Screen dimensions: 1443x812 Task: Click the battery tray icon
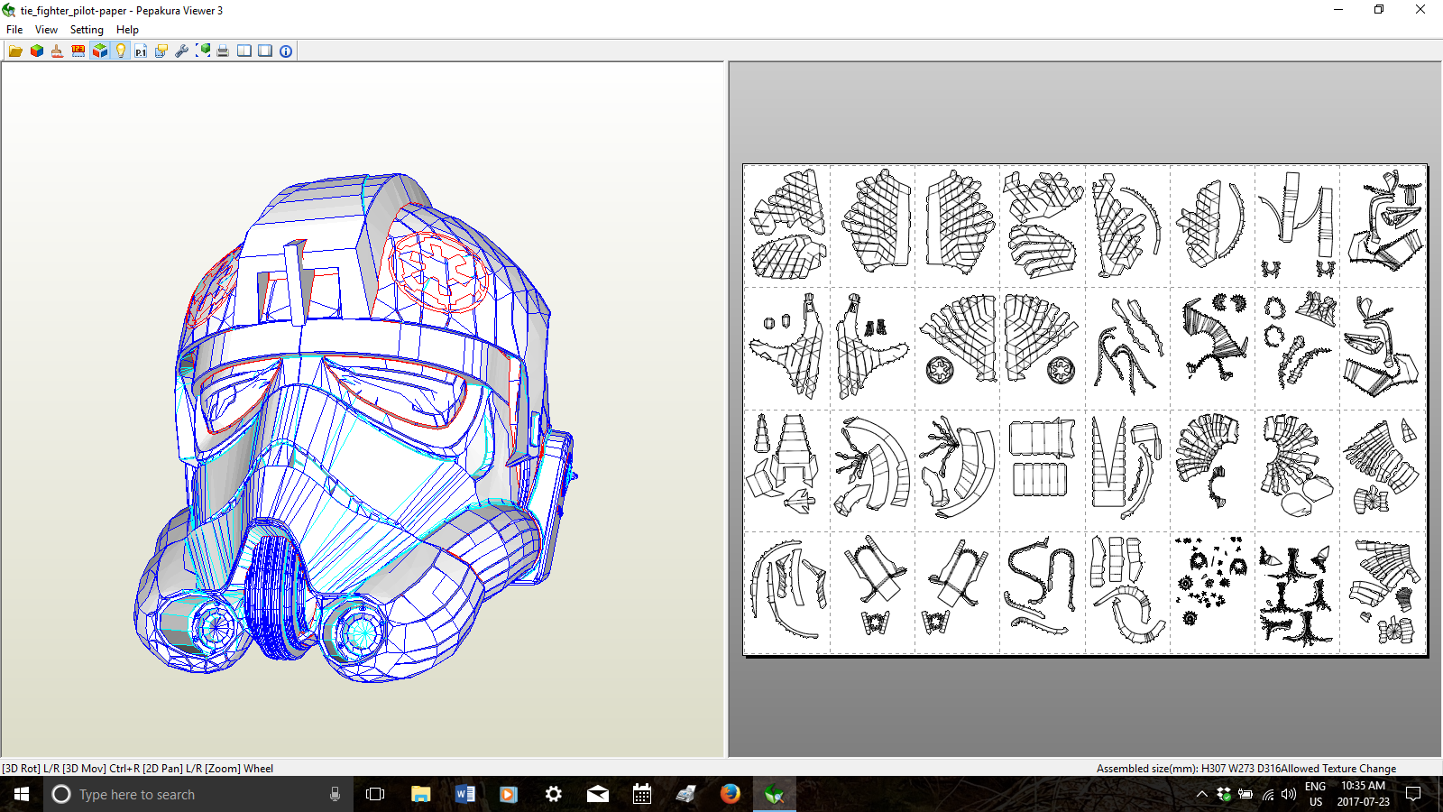[1245, 794]
